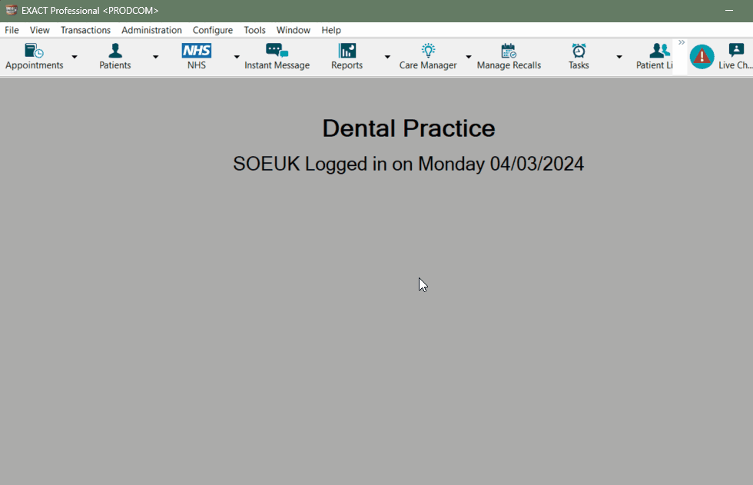The image size is (753, 485).
Task: Open the Live Chat icon
Action: pyautogui.click(x=736, y=51)
